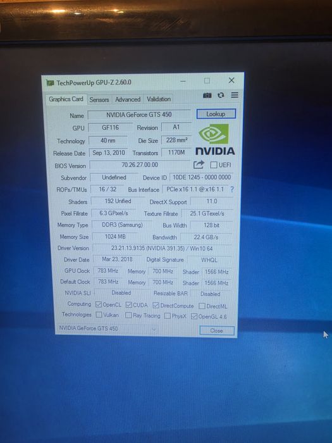
Task: Click the Name field showing GeForce GTS 450
Action: coord(139,115)
